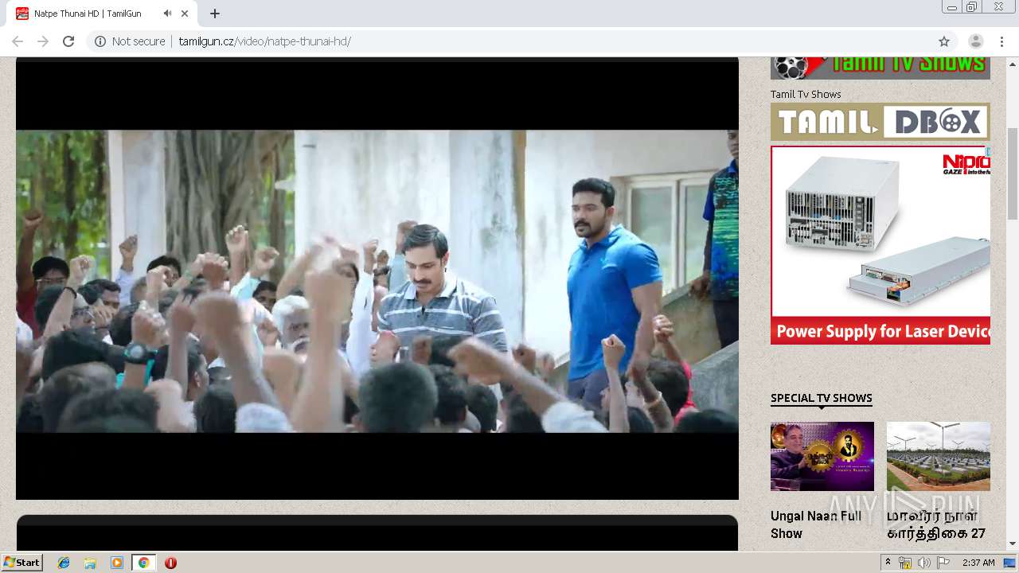Open a new browser tab
The image size is (1019, 573).
tap(215, 14)
